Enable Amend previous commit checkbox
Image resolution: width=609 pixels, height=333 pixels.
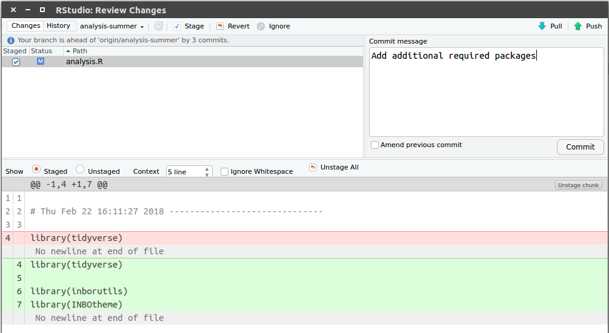click(x=375, y=145)
